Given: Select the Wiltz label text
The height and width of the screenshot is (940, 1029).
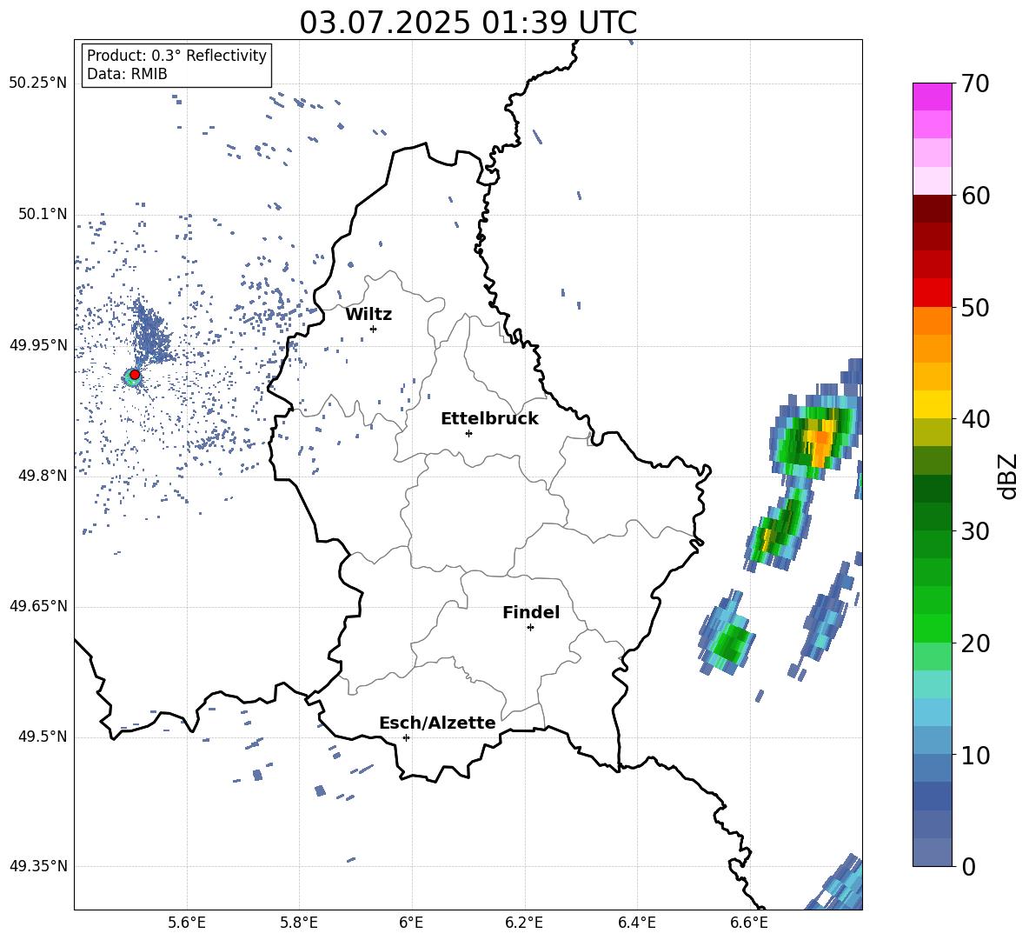Looking at the screenshot, I should [x=368, y=315].
